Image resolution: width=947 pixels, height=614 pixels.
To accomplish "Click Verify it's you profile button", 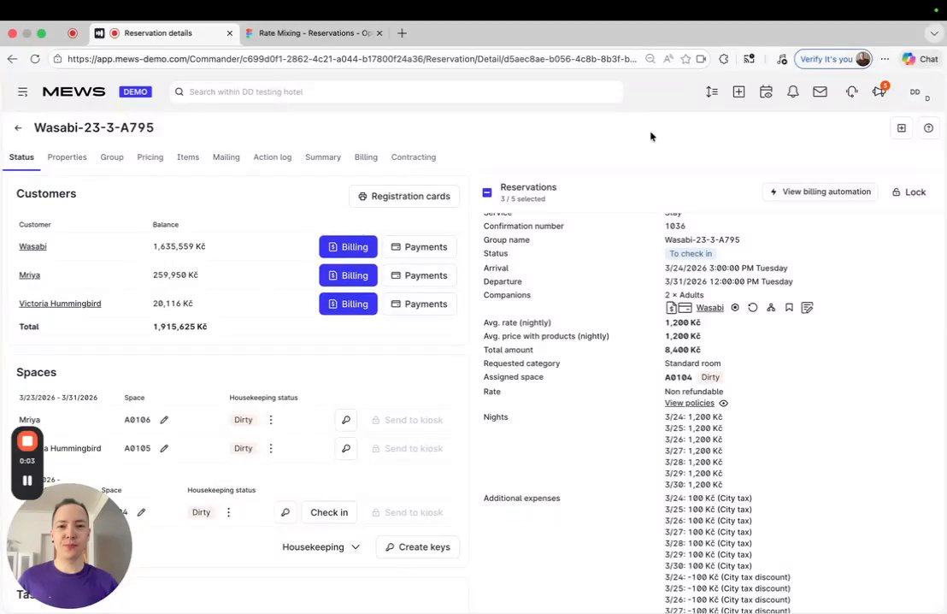I will click(832, 59).
